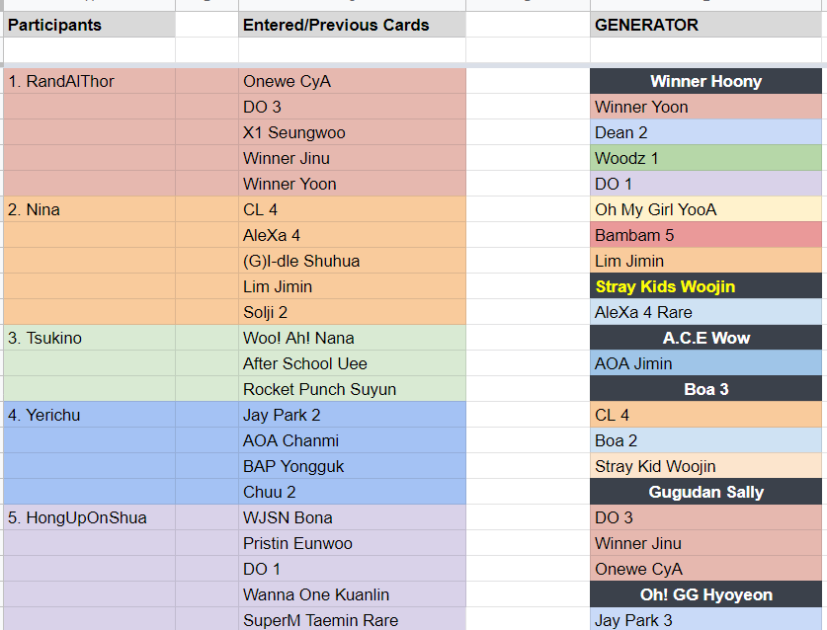The width and height of the screenshot is (827, 630).
Task: Click 'DO 3' in the Generator column
Action: pos(705,517)
